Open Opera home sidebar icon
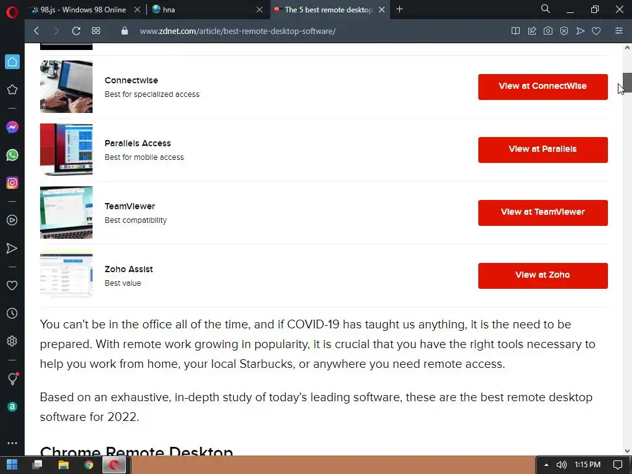Viewport: 632px width, 474px height. 12,62
